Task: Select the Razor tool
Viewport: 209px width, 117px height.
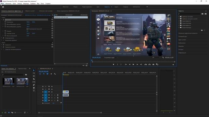Action: coord(34,79)
